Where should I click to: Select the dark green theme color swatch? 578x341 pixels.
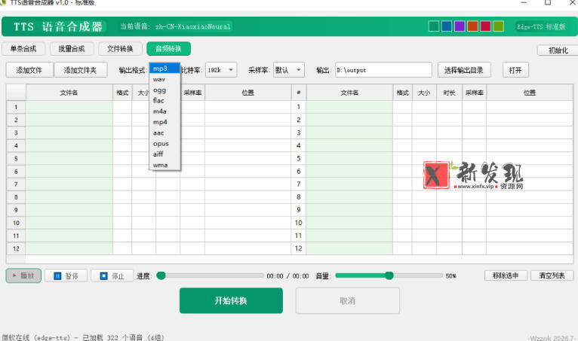click(x=434, y=26)
